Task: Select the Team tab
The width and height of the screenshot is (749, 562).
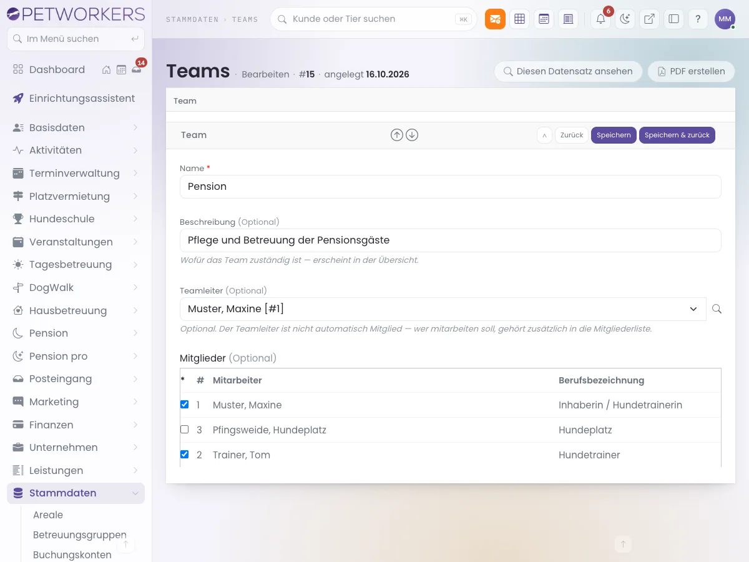Action: [185, 101]
